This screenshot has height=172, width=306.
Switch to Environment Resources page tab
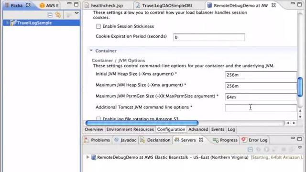point(130,129)
